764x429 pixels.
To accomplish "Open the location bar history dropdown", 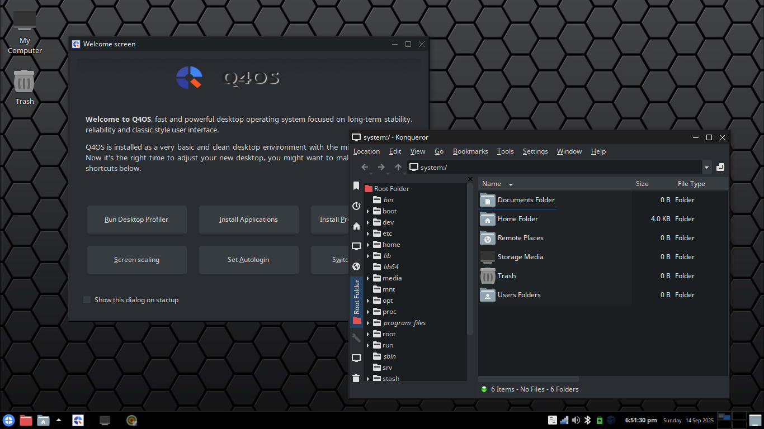I will (706, 167).
